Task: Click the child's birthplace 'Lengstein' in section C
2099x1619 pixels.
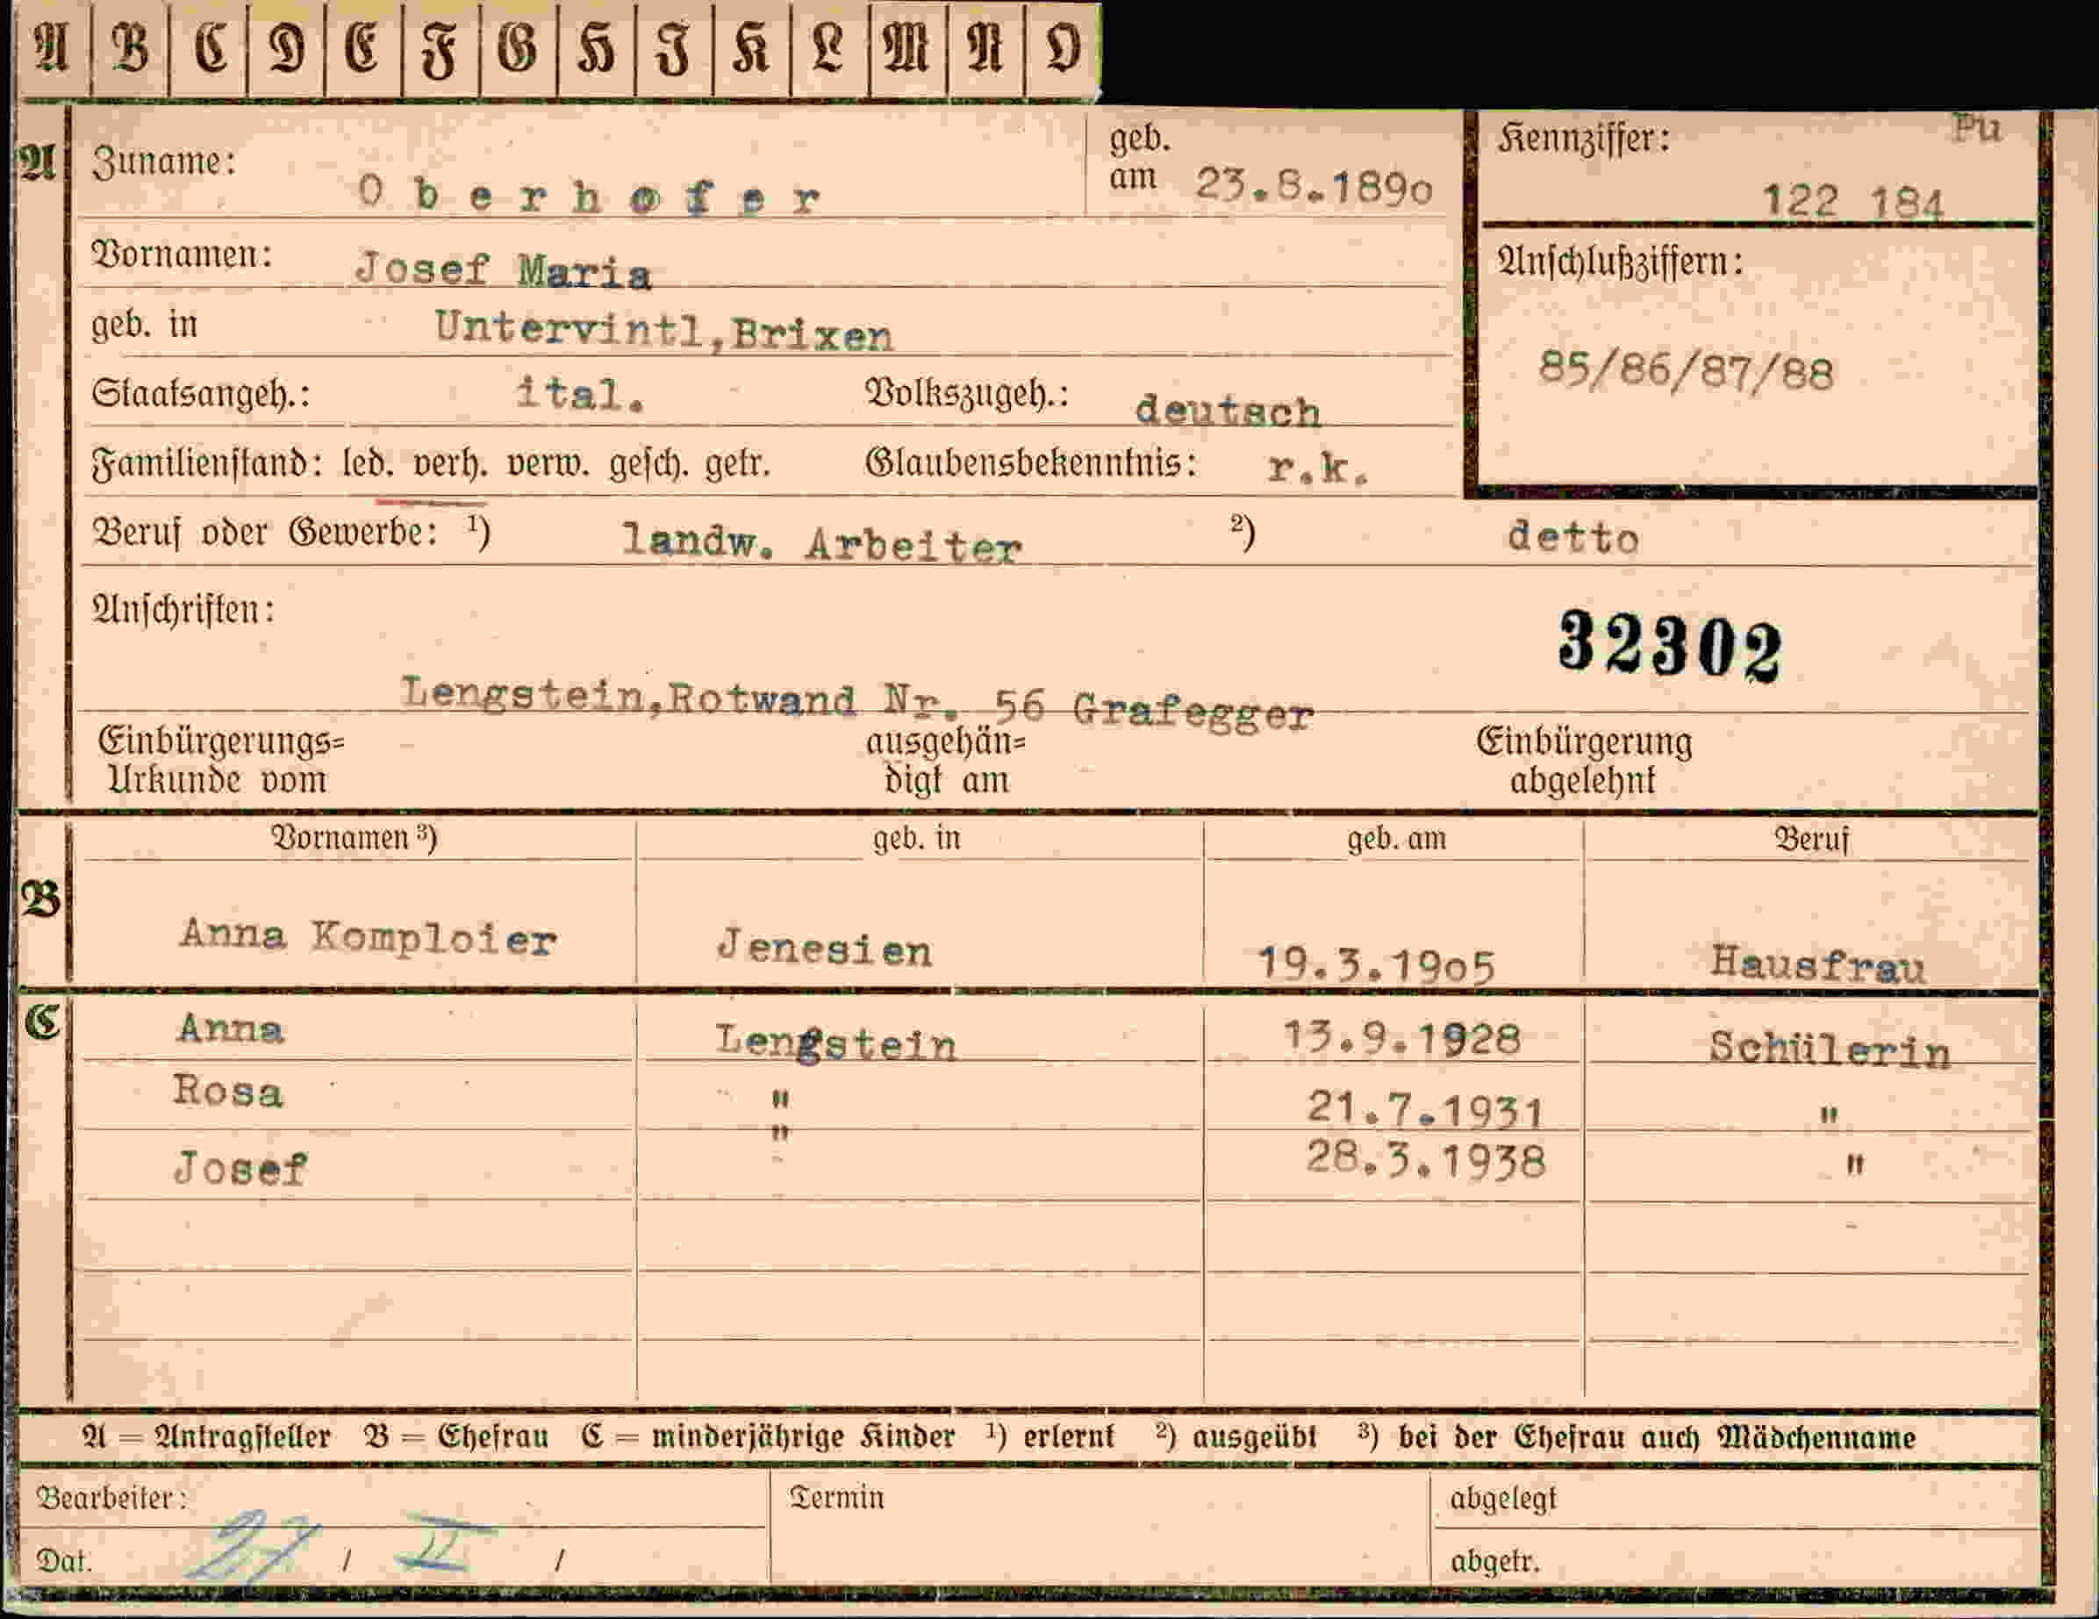Action: click(835, 1042)
